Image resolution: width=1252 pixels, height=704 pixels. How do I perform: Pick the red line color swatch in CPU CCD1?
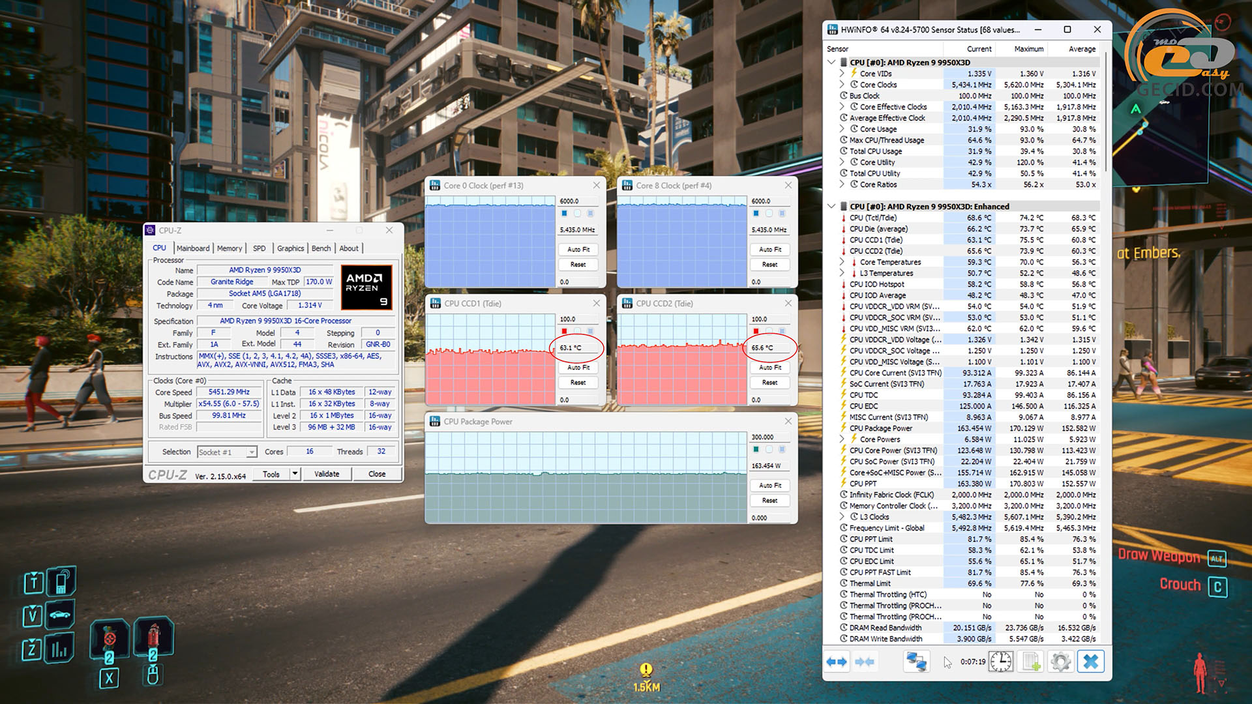point(565,331)
